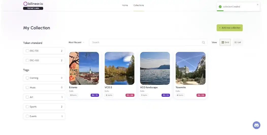
Task: Click the My Collection heading
Action: tap(37, 28)
